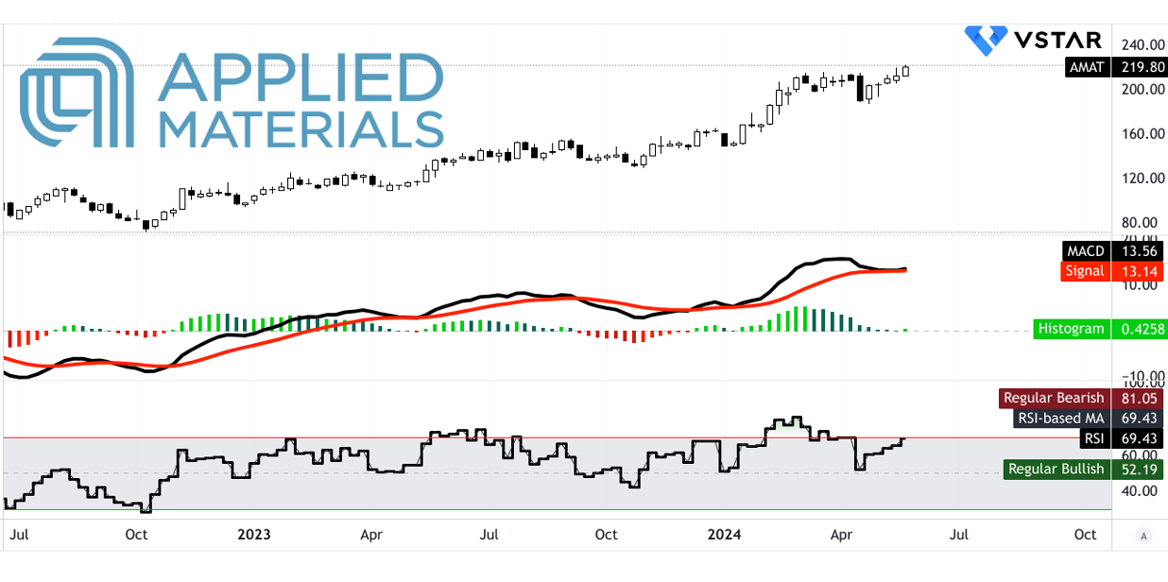Select the plain RSI label
The height and width of the screenshot is (582, 1168).
point(1093,438)
